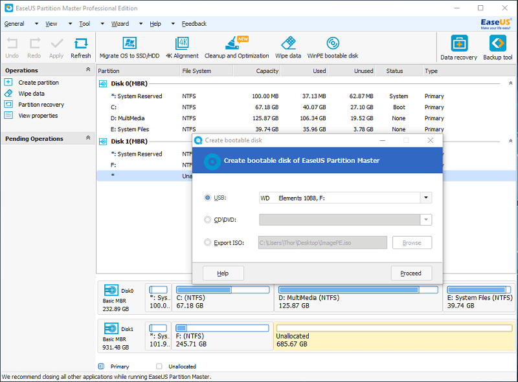The image size is (518, 382).
Task: Click the Primary legend icon
Action: pos(102,366)
